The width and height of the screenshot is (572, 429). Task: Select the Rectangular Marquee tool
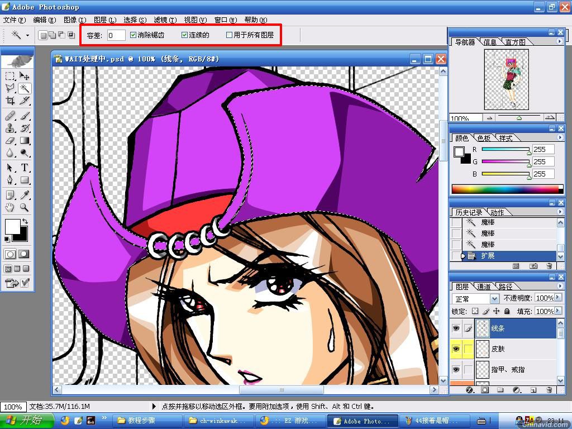point(10,76)
